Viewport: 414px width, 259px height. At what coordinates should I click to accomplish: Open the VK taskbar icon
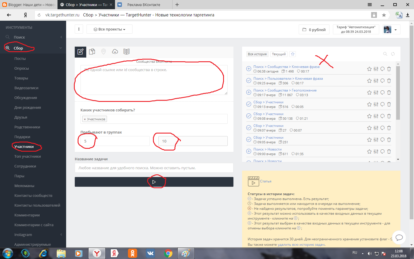click(150, 253)
